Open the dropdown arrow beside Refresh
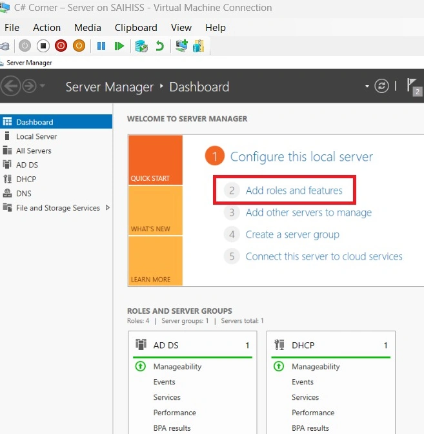424x434 pixels. pos(367,87)
